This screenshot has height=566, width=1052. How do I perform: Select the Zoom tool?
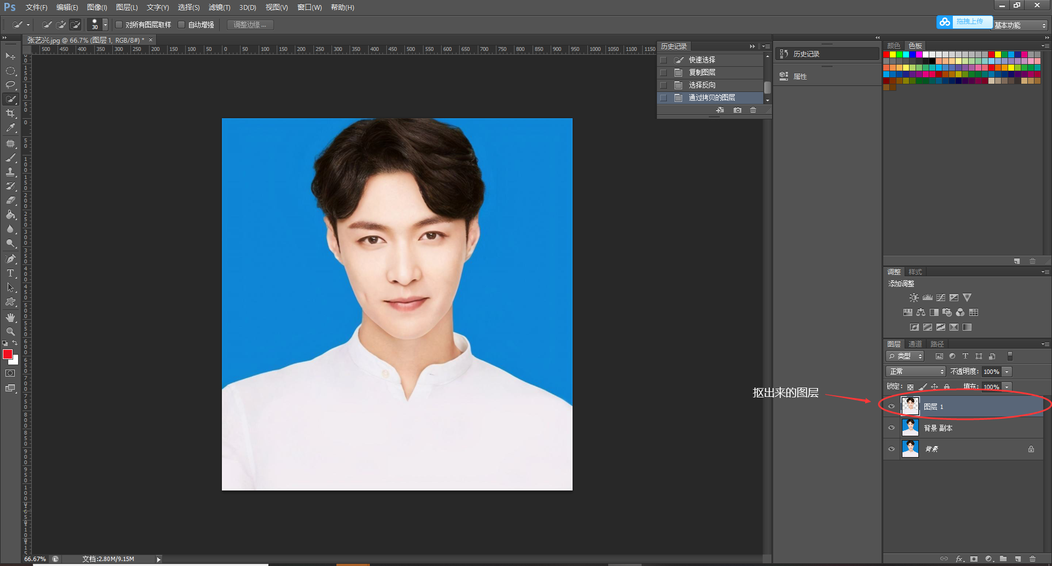coord(10,331)
